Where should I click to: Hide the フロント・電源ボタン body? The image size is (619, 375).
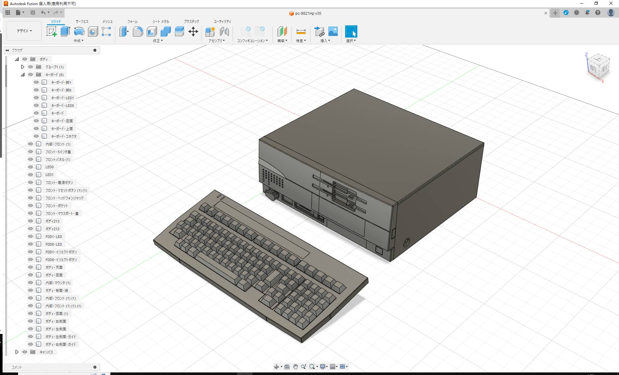30,182
